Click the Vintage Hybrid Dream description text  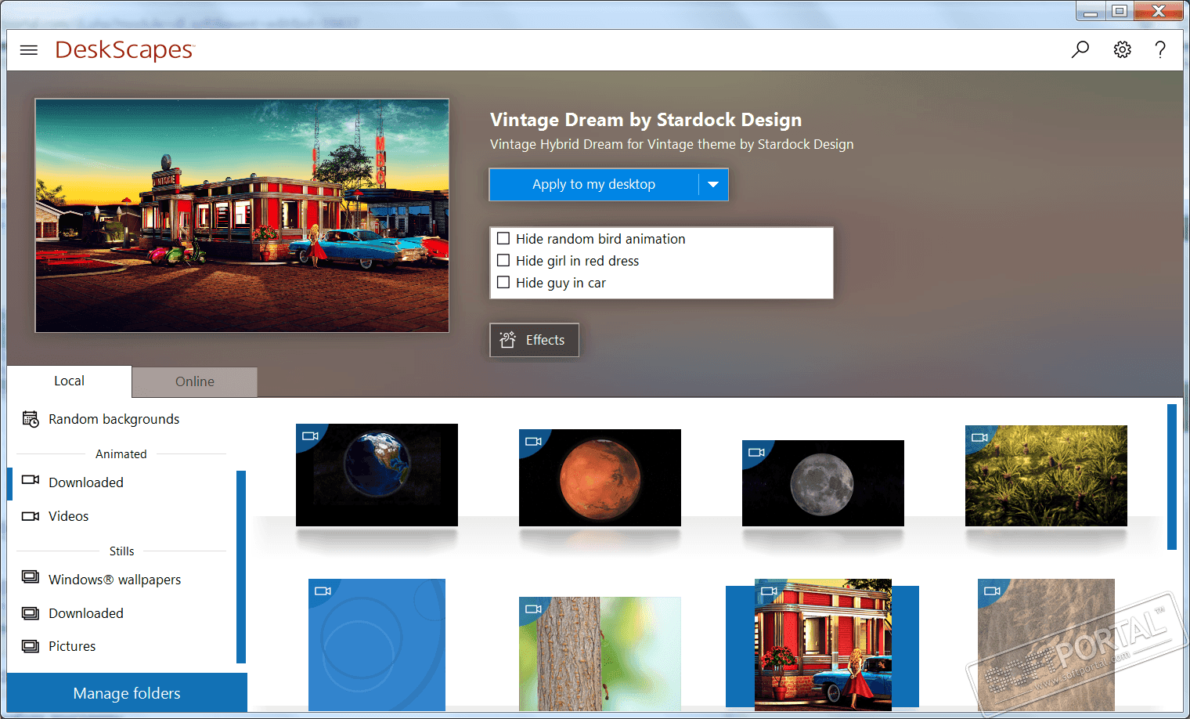672,144
